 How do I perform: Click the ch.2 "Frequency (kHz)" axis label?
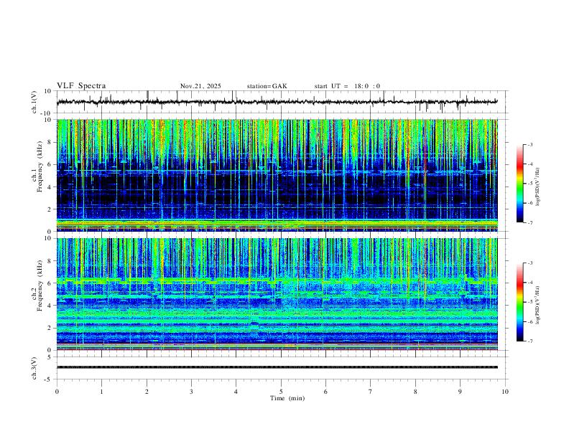(40, 285)
